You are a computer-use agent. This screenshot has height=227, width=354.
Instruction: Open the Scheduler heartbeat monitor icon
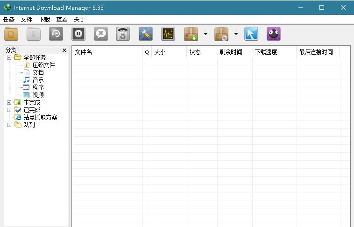click(168, 34)
